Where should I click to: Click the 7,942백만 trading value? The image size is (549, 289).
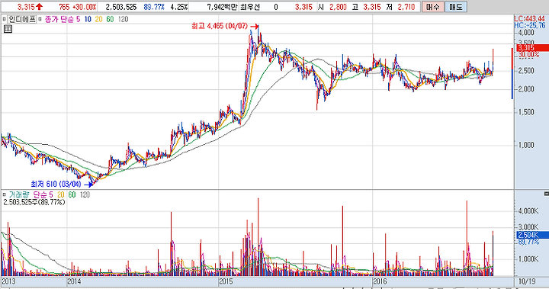tap(223, 7)
